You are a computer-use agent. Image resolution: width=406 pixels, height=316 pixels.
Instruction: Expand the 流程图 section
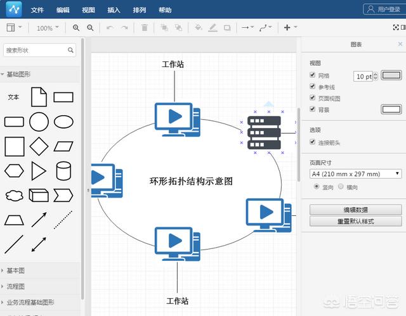click(x=40, y=286)
